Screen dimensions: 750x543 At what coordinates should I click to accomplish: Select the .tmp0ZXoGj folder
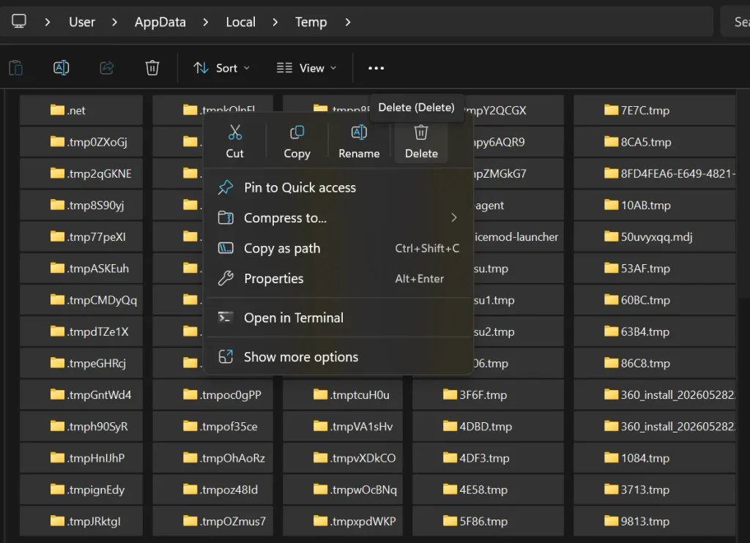pos(81,142)
